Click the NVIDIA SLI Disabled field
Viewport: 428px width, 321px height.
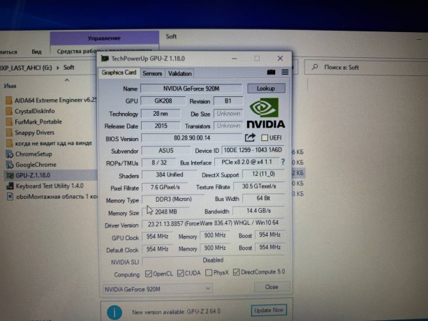pos(213,260)
